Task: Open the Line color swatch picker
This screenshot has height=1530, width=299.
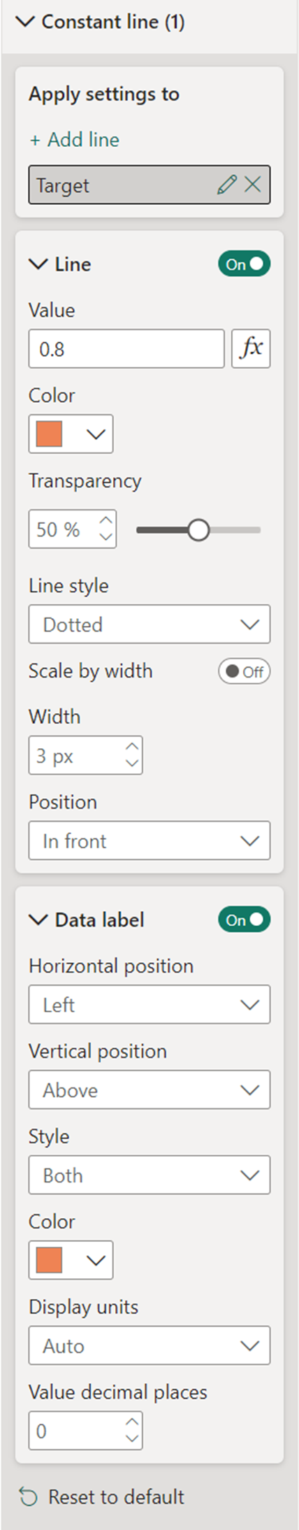Action: (x=71, y=434)
